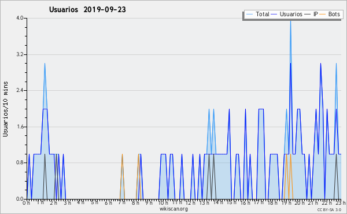
Task: Click the x-axis label '12 h'
Action: point(190,203)
